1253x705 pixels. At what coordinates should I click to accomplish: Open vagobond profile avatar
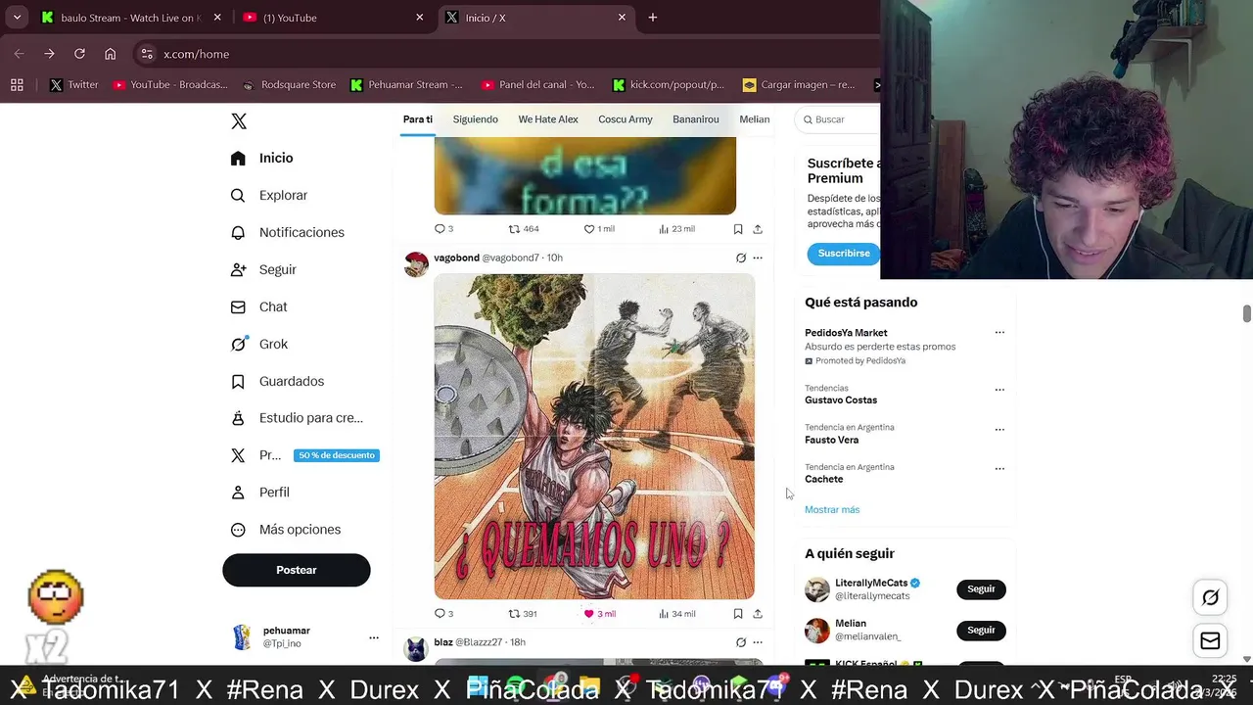416,264
